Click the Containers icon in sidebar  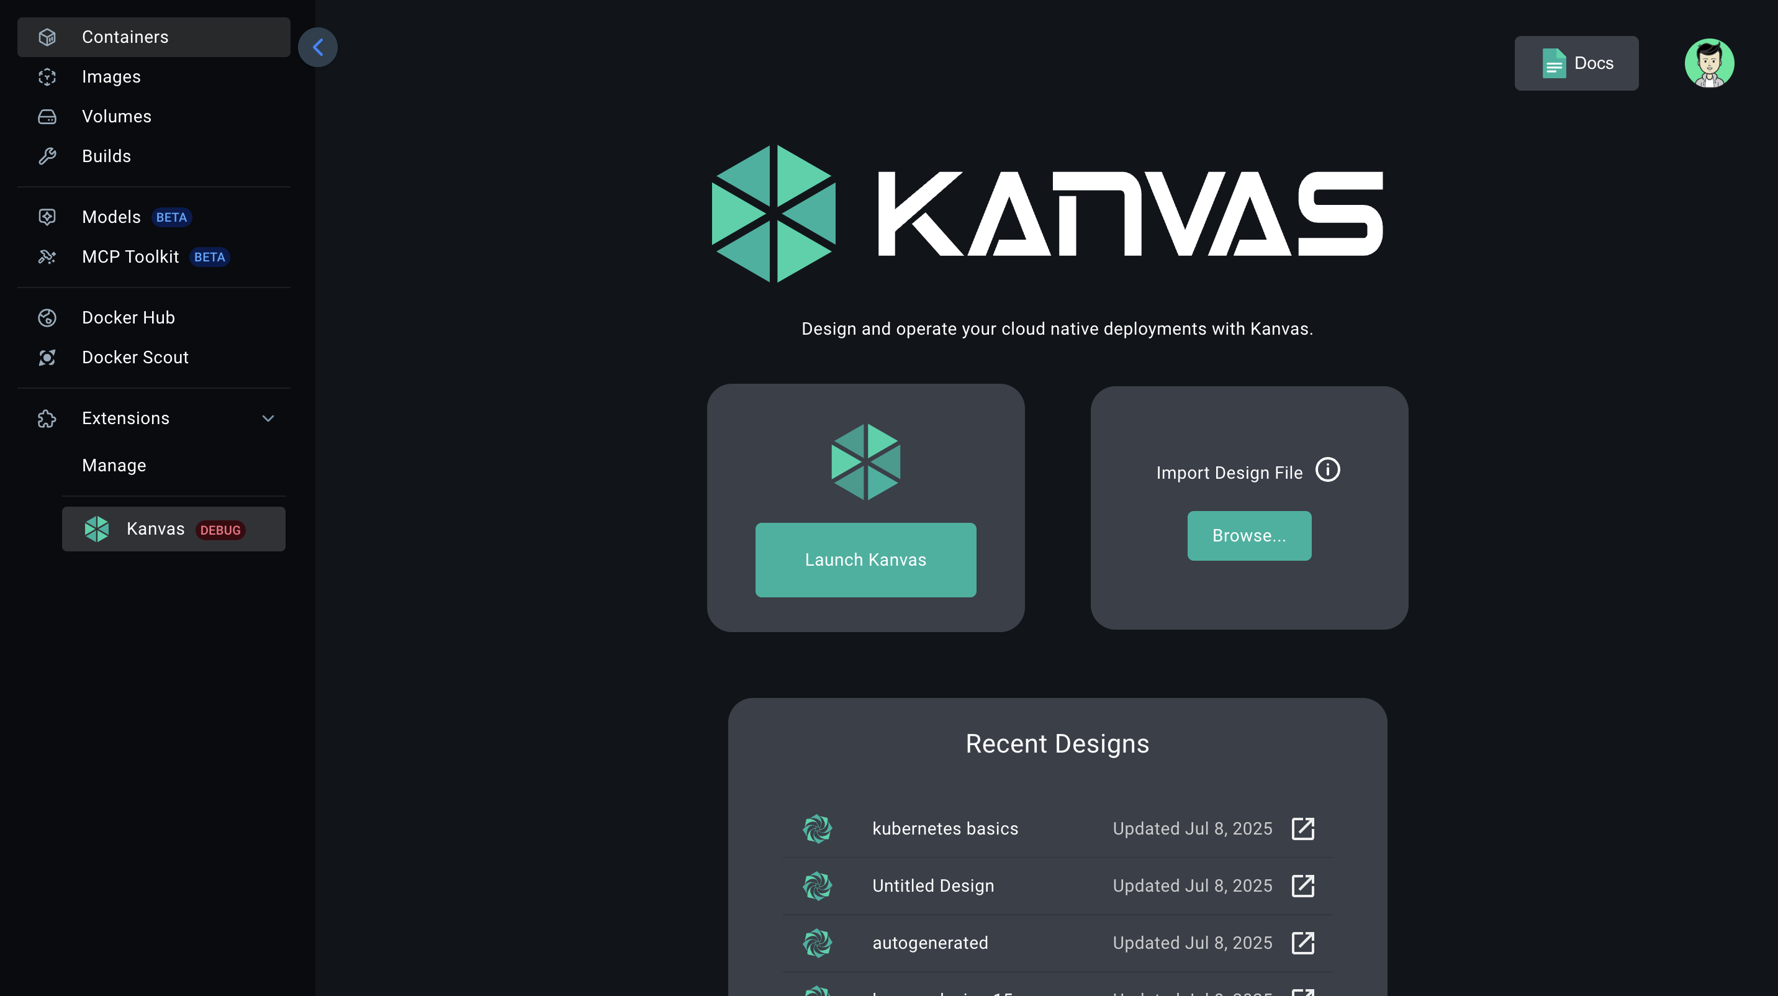[x=47, y=37]
